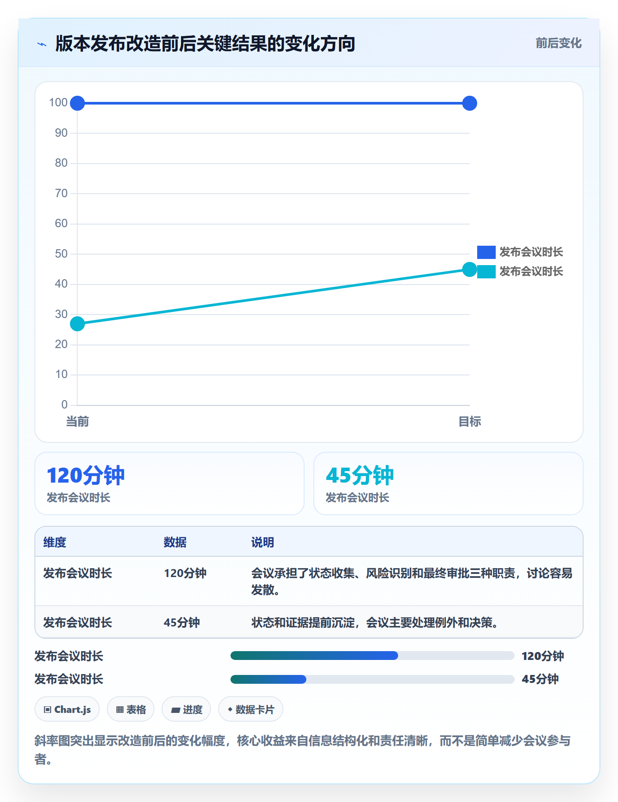This screenshot has height=802, width=618.
Task: Click the 目标 x-axis label
Action: coord(470,422)
